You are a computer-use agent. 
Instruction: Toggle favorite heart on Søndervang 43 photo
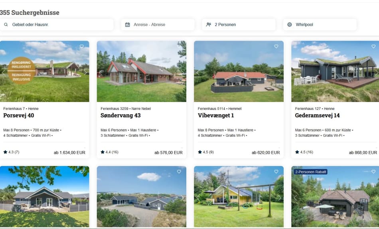[179, 46]
